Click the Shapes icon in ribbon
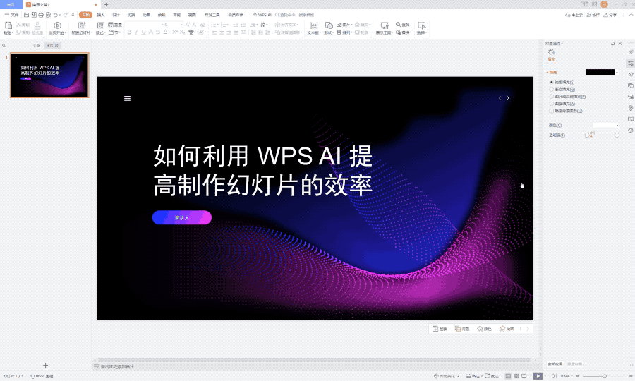This screenshot has width=635, height=381. click(329, 25)
